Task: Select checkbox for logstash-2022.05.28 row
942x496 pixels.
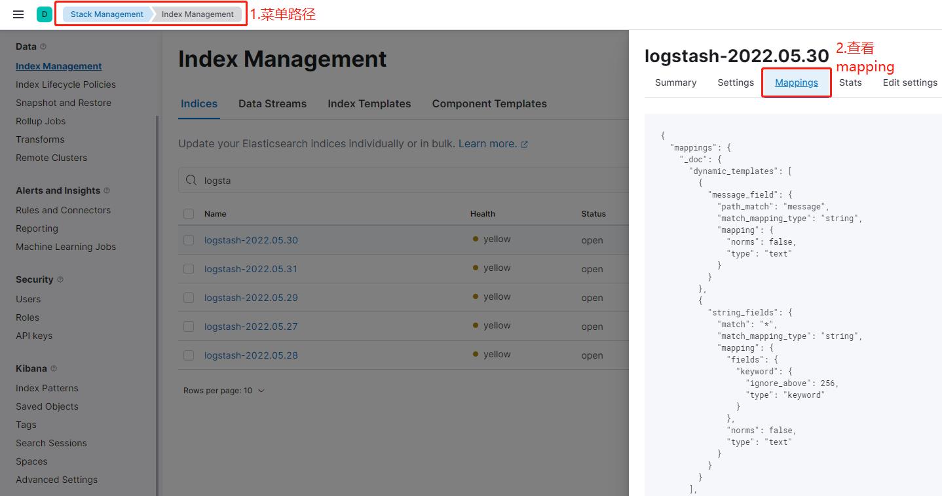Action: [x=189, y=355]
